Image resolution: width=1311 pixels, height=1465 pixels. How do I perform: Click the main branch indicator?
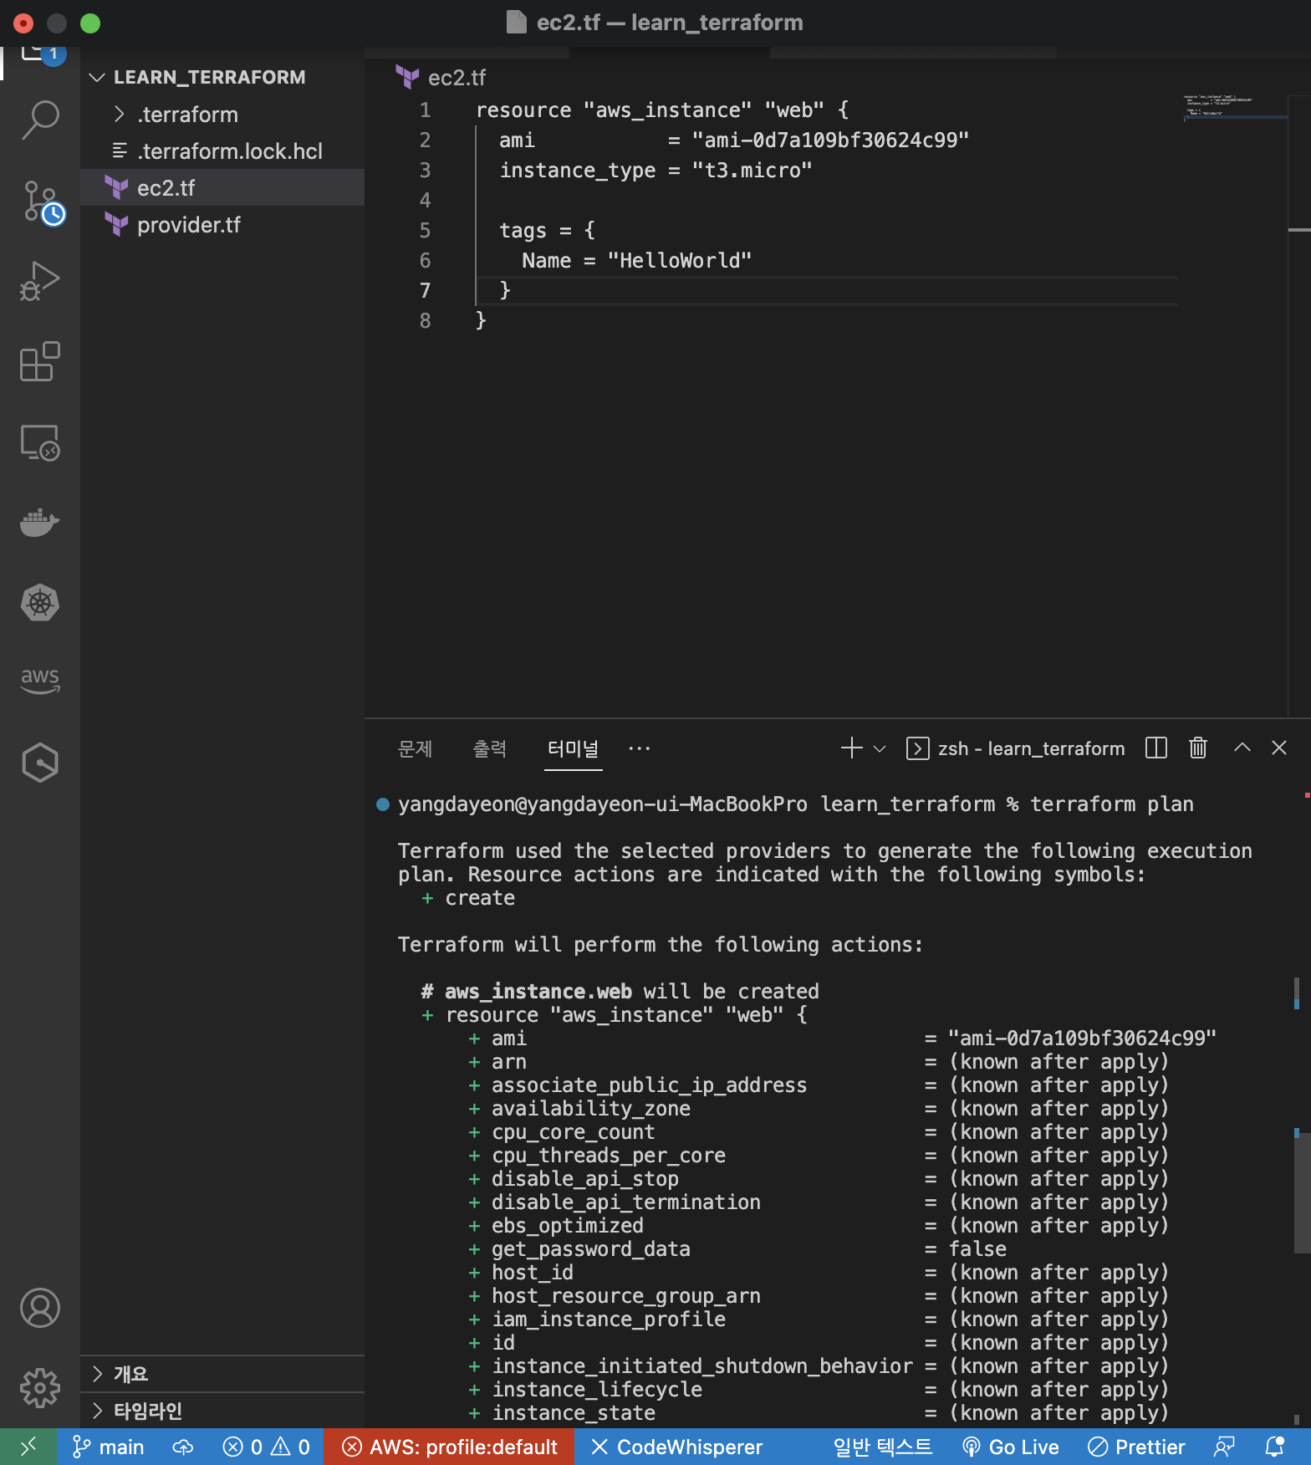[x=109, y=1447]
